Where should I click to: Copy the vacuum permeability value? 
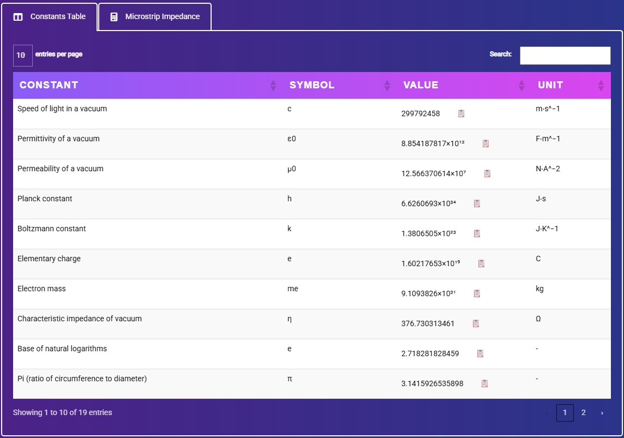(x=487, y=173)
